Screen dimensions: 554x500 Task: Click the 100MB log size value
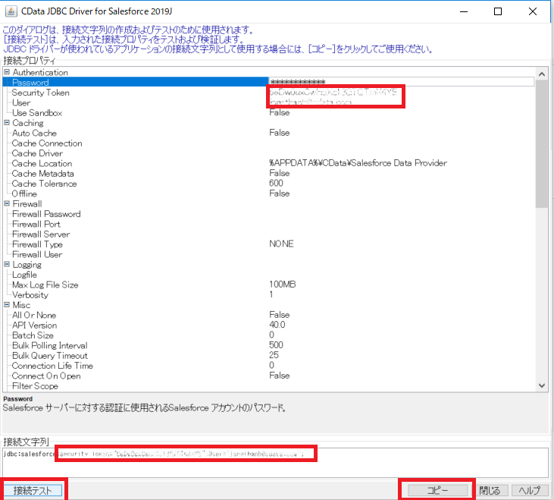click(282, 285)
